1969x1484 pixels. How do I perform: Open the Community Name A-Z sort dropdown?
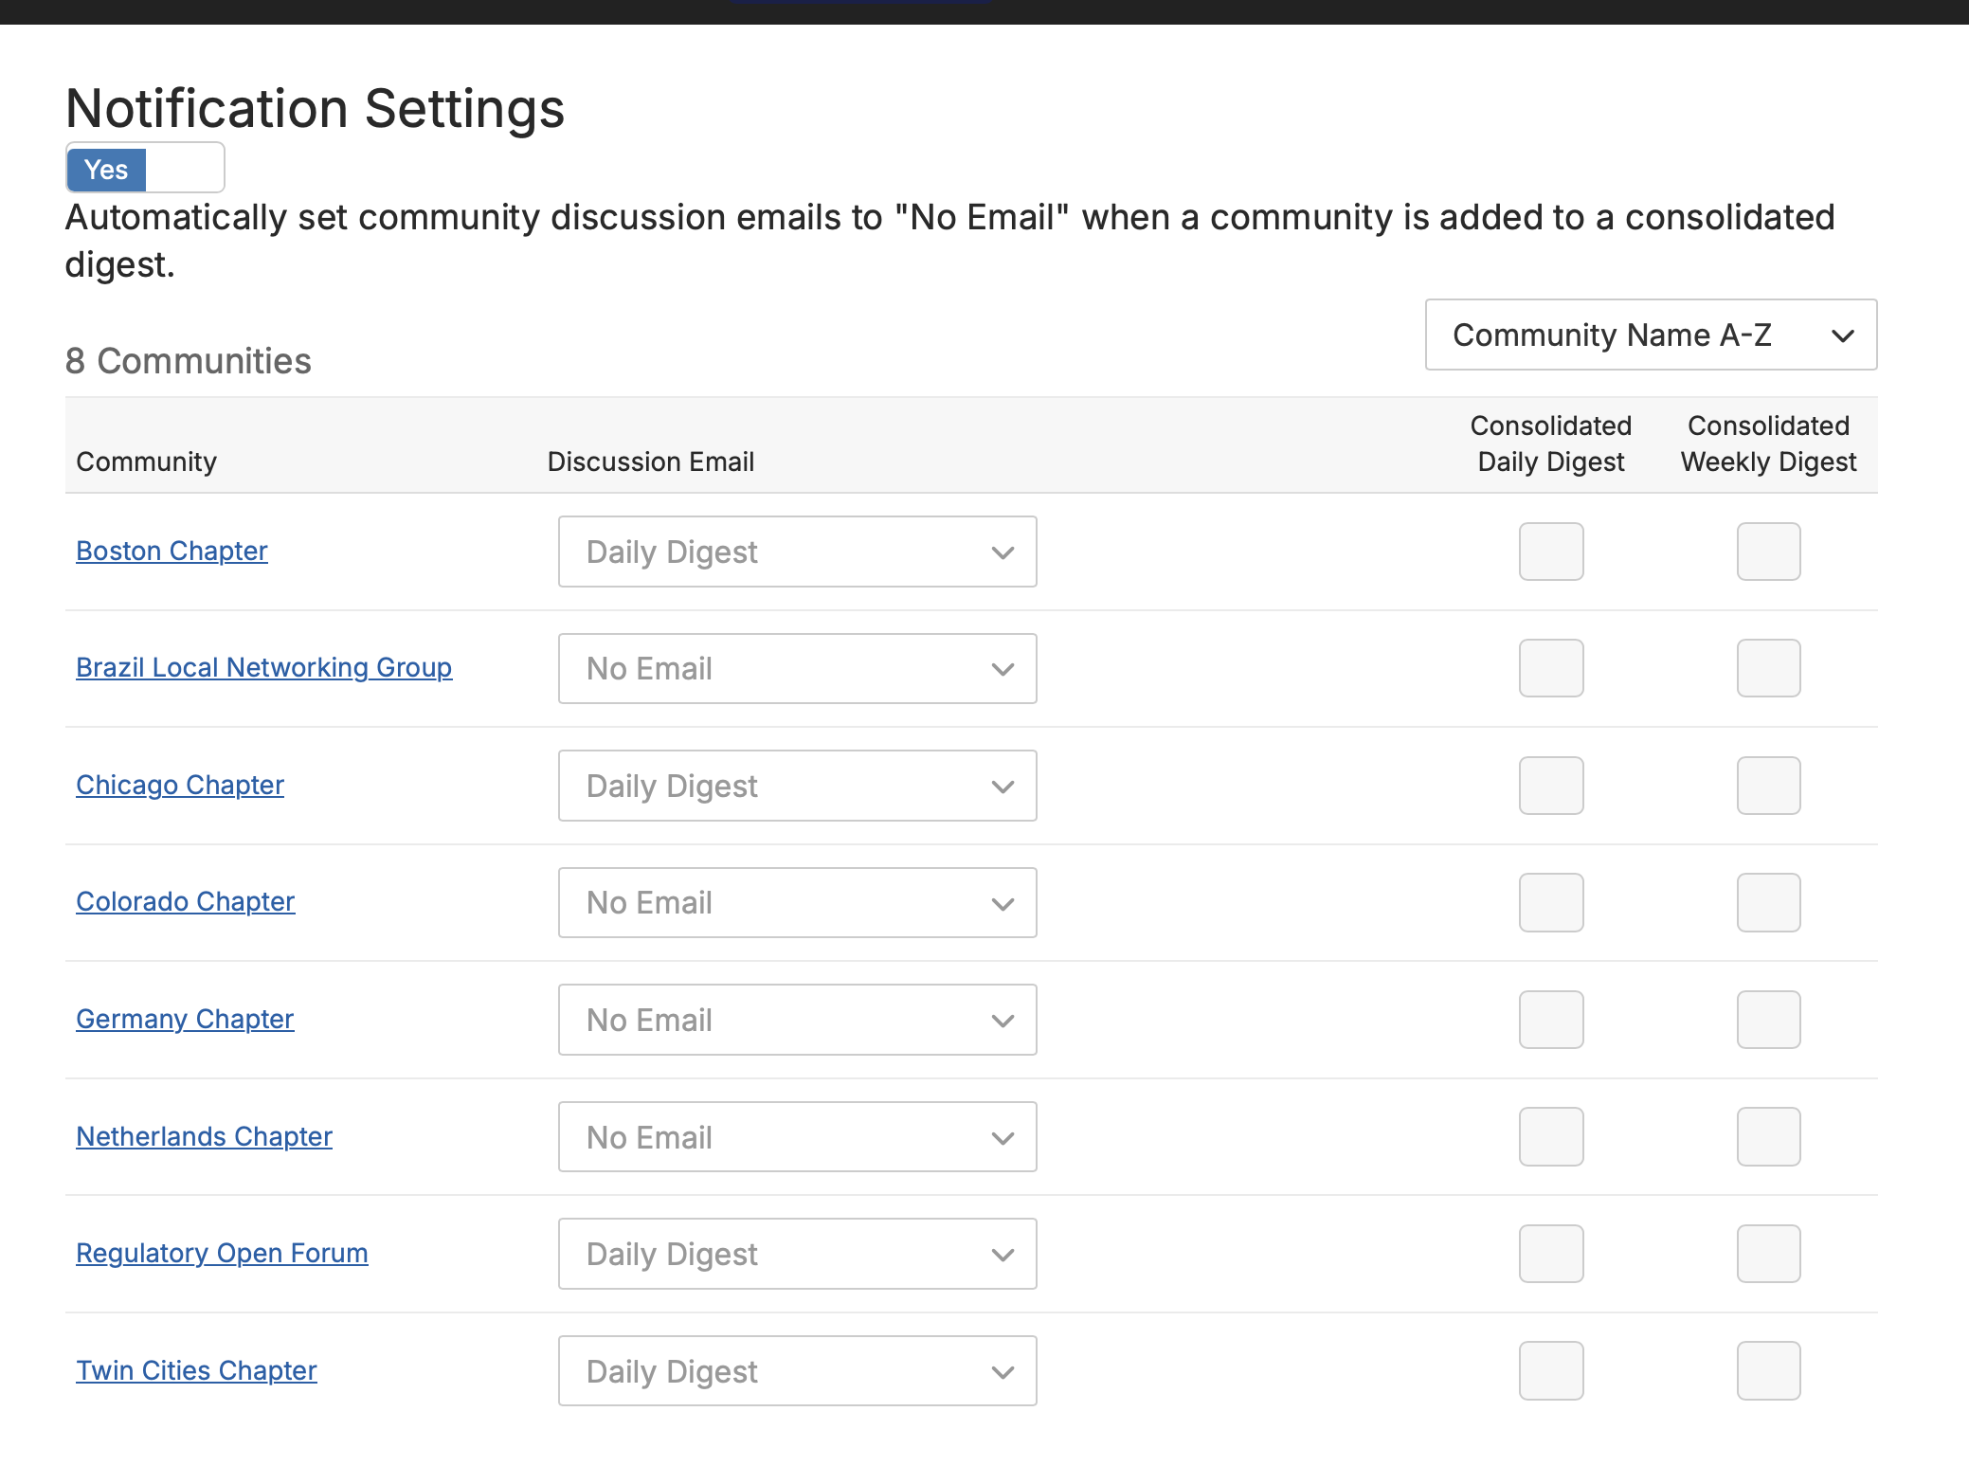pyautogui.click(x=1650, y=335)
